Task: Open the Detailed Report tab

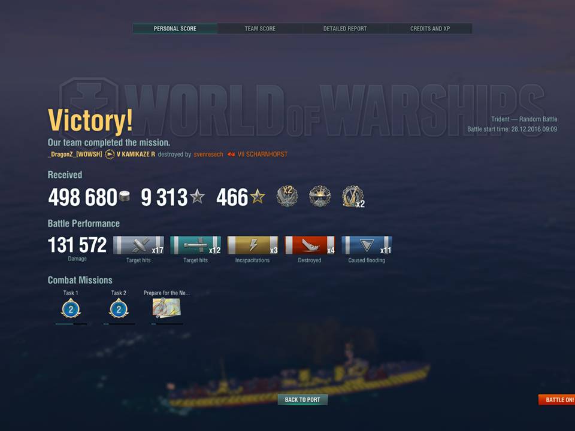Action: (345, 29)
